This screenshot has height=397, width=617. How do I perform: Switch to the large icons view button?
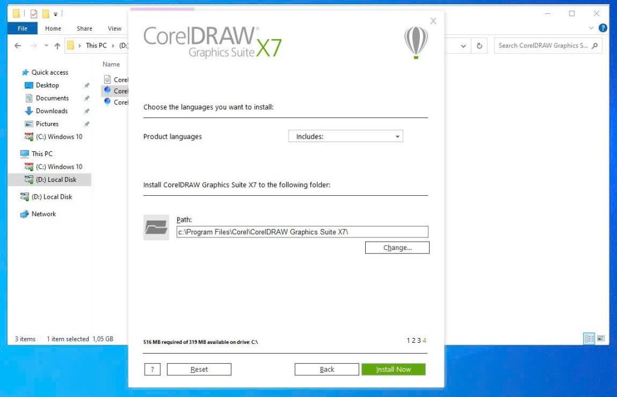[601, 339]
